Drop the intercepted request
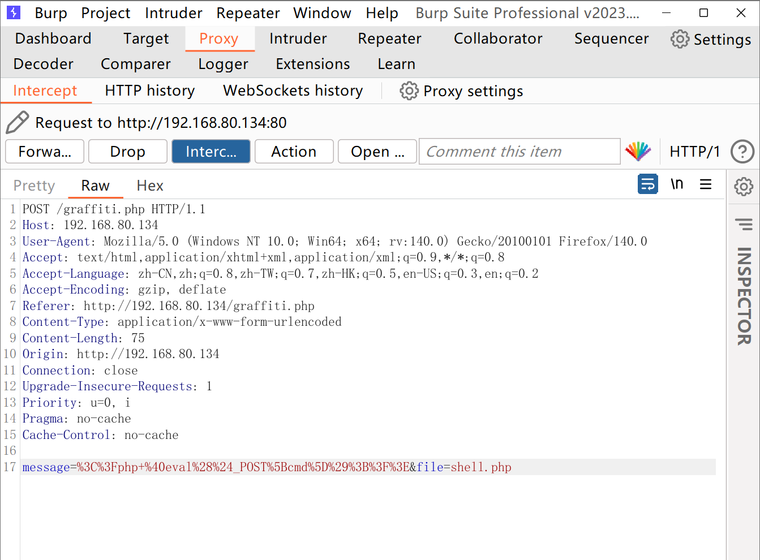The width and height of the screenshot is (760, 560). [128, 152]
